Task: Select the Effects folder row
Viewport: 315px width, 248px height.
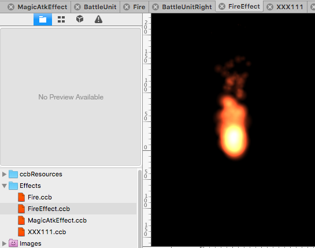Action: point(68,186)
